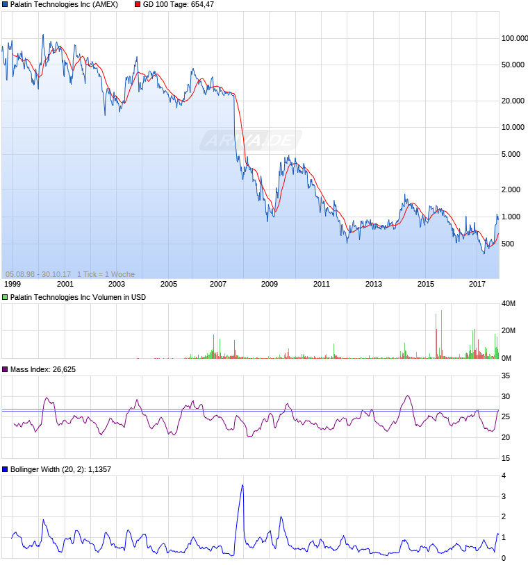Click the 2013 x-axis year label

coord(373,284)
